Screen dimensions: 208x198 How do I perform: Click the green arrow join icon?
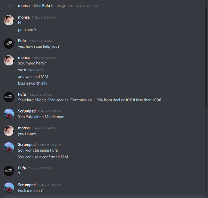click(9, 6)
